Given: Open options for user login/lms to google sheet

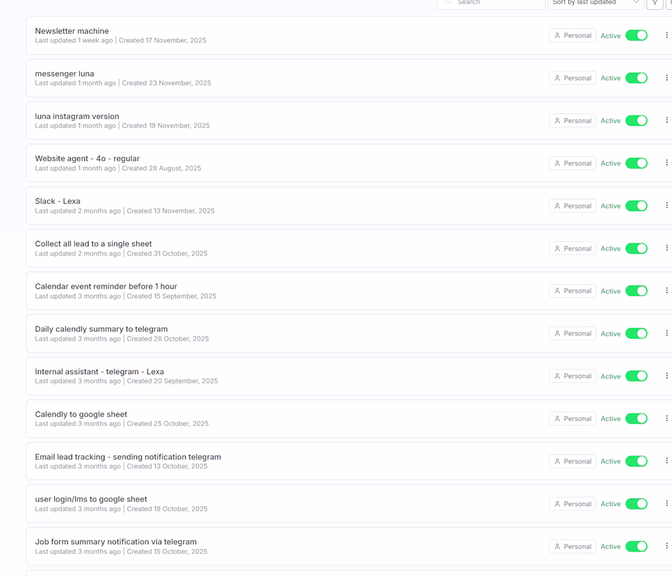Looking at the screenshot, I should pos(667,503).
